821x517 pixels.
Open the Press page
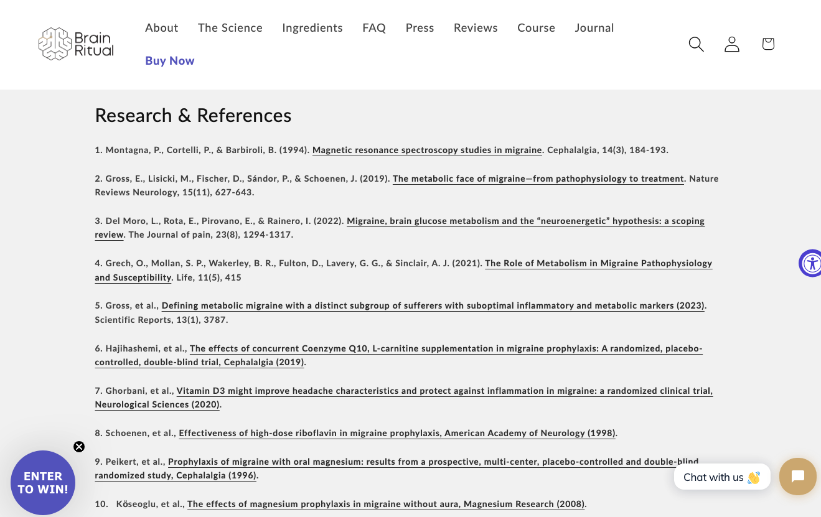click(x=420, y=28)
